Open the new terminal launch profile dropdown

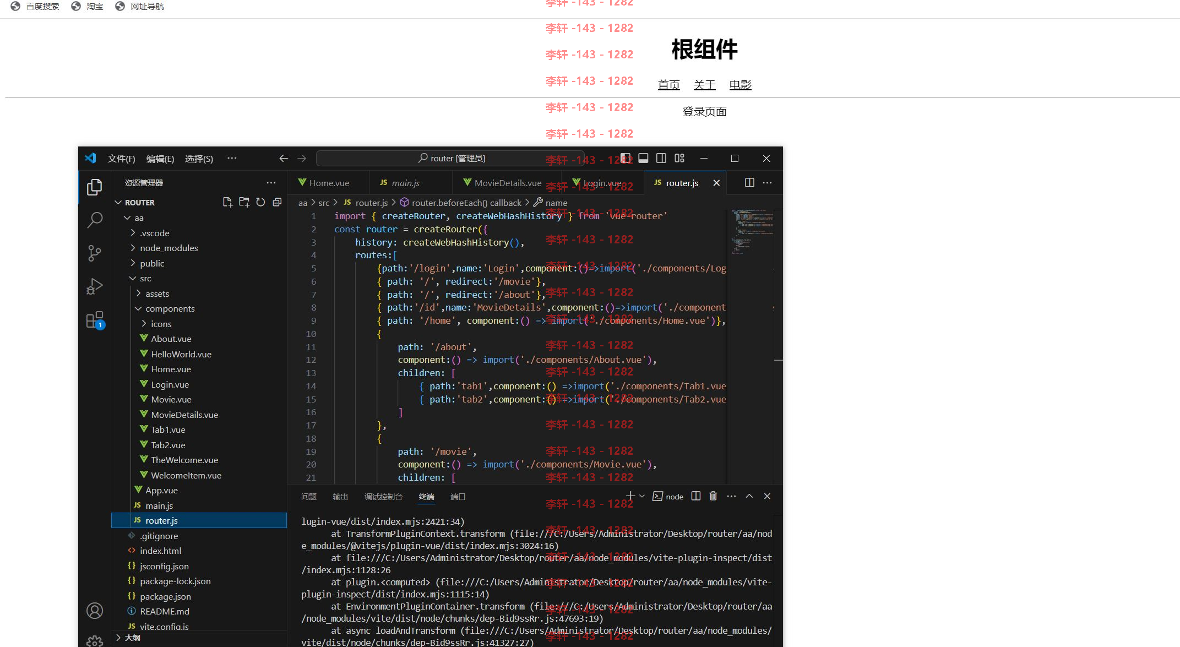642,496
